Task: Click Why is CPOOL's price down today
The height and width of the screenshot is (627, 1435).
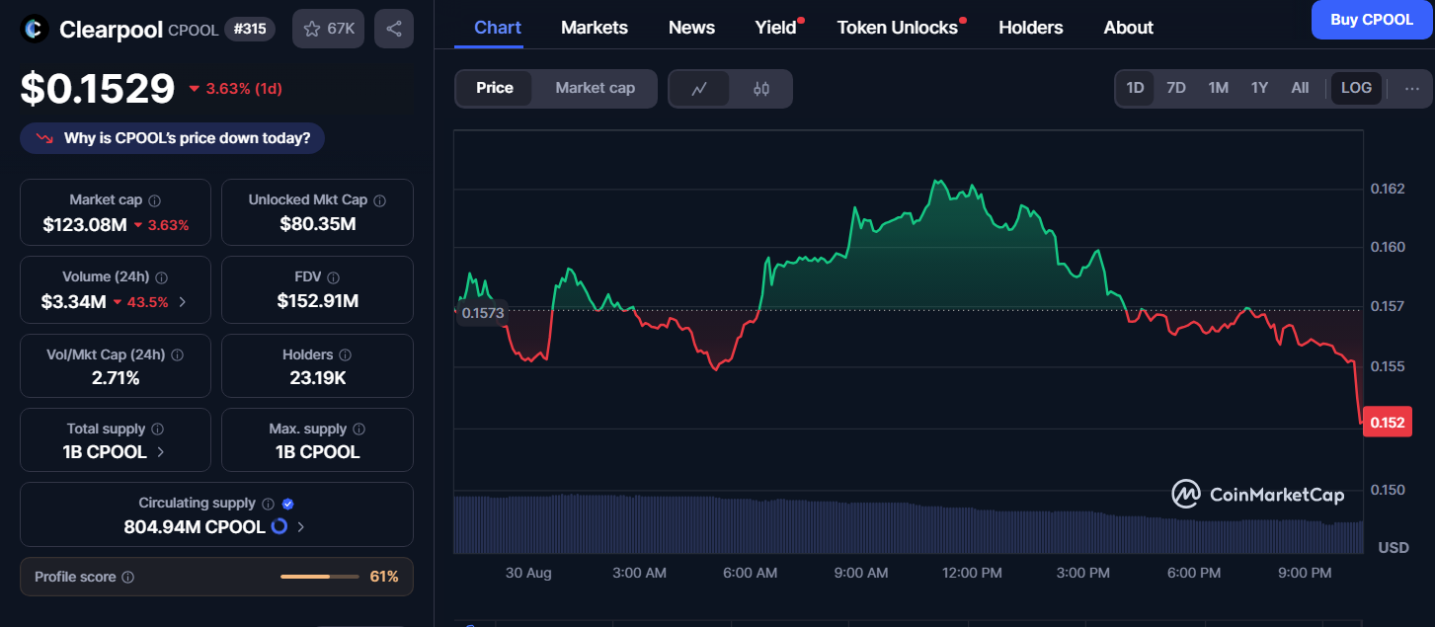Action: [x=172, y=138]
